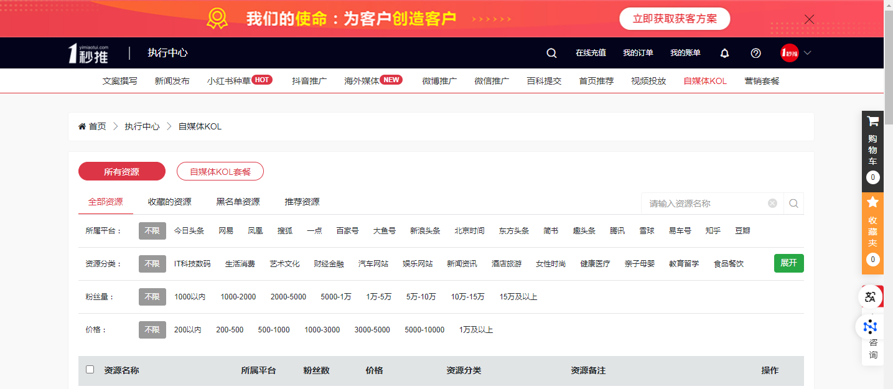The image size is (893, 389).
Task: Click the search button beside resource input
Action: coord(793,203)
